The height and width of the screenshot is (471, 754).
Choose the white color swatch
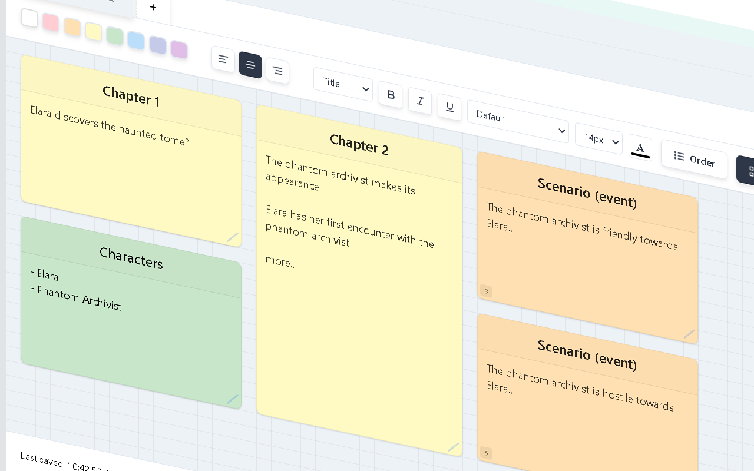pyautogui.click(x=29, y=18)
